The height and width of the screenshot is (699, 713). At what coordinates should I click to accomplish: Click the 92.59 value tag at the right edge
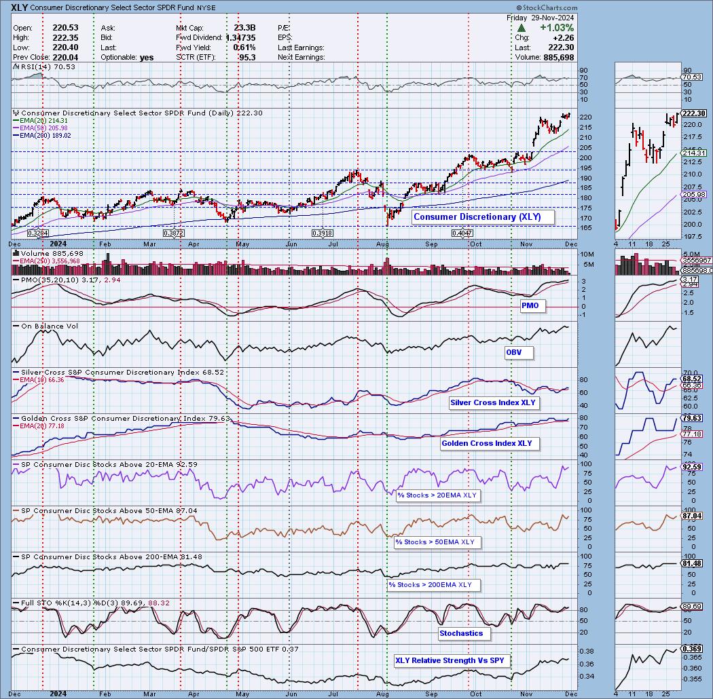692,467
